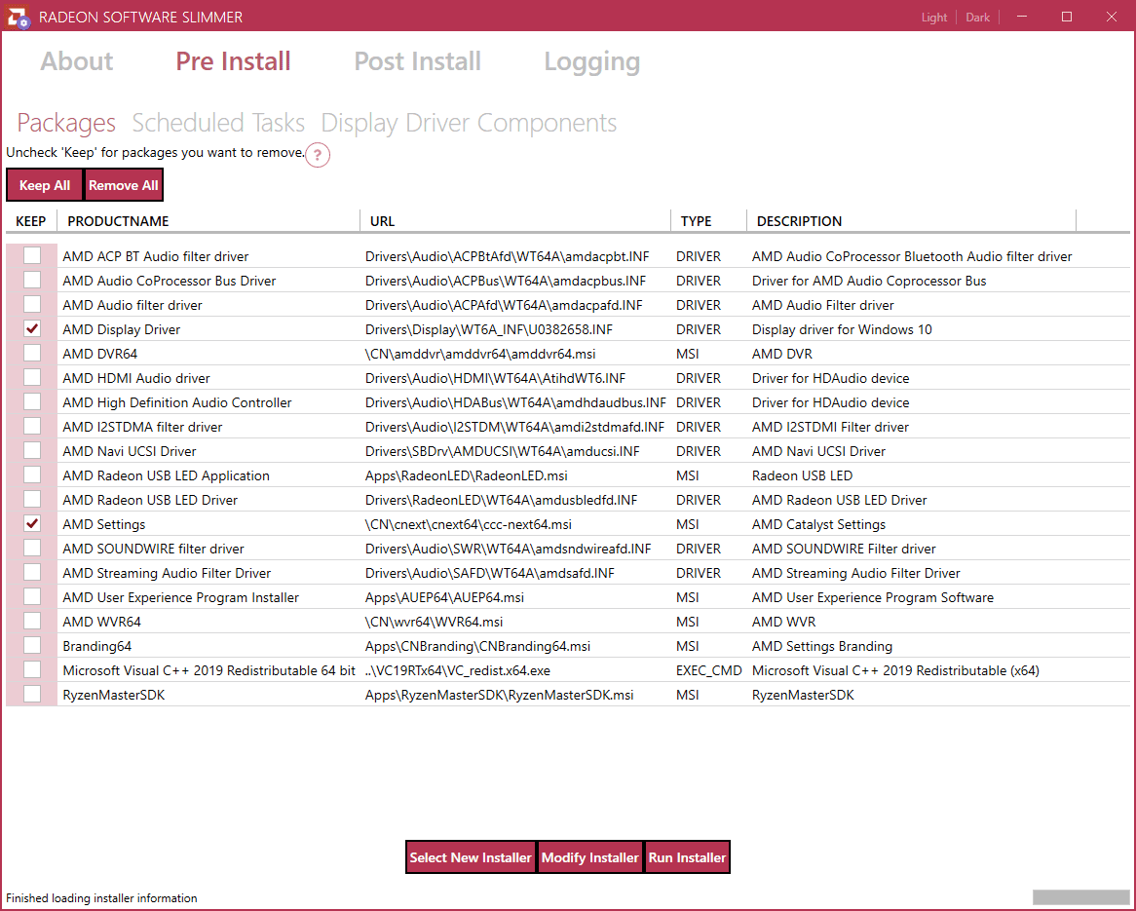Click URL 'Apps\AUEP64\AUEP64.msi'
Image resolution: width=1136 pixels, height=911 pixels.
445,597
